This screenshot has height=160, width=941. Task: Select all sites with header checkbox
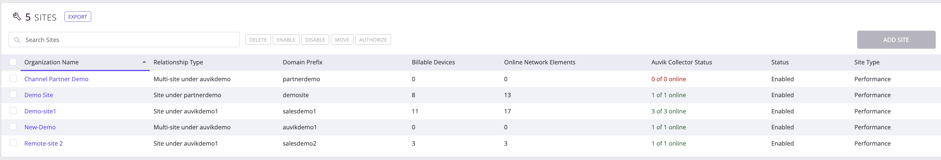tap(13, 62)
